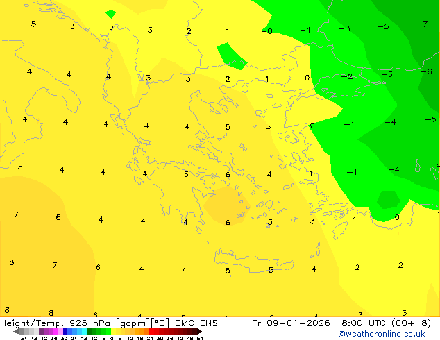Select the bright yellow swatch in the legend
This screenshot has height=340, width=440.
[114, 331]
